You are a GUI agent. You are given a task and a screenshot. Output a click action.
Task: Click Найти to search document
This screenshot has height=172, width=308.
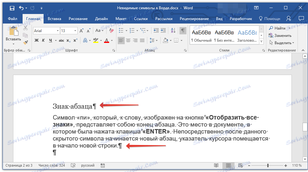pos(277,28)
